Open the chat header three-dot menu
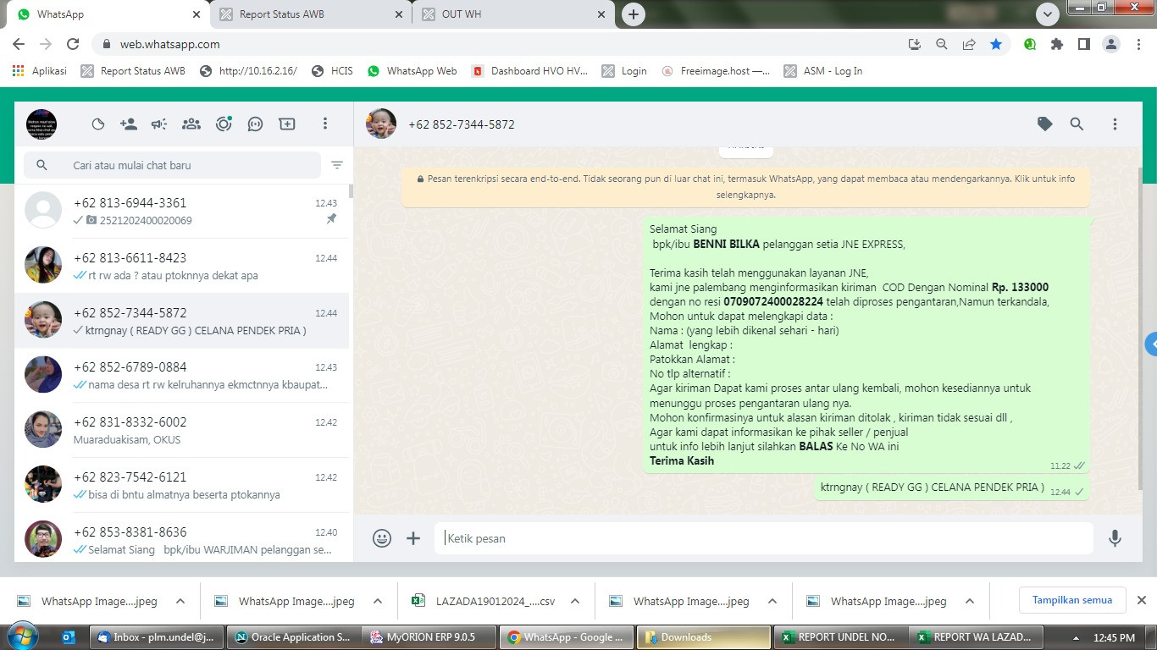Viewport: 1157px width, 650px height. [x=1115, y=124]
